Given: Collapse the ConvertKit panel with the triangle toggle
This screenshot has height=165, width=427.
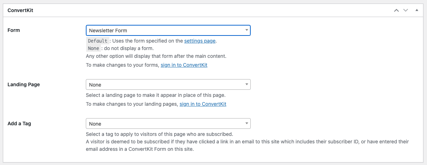Looking at the screenshot, I should click(x=417, y=10).
